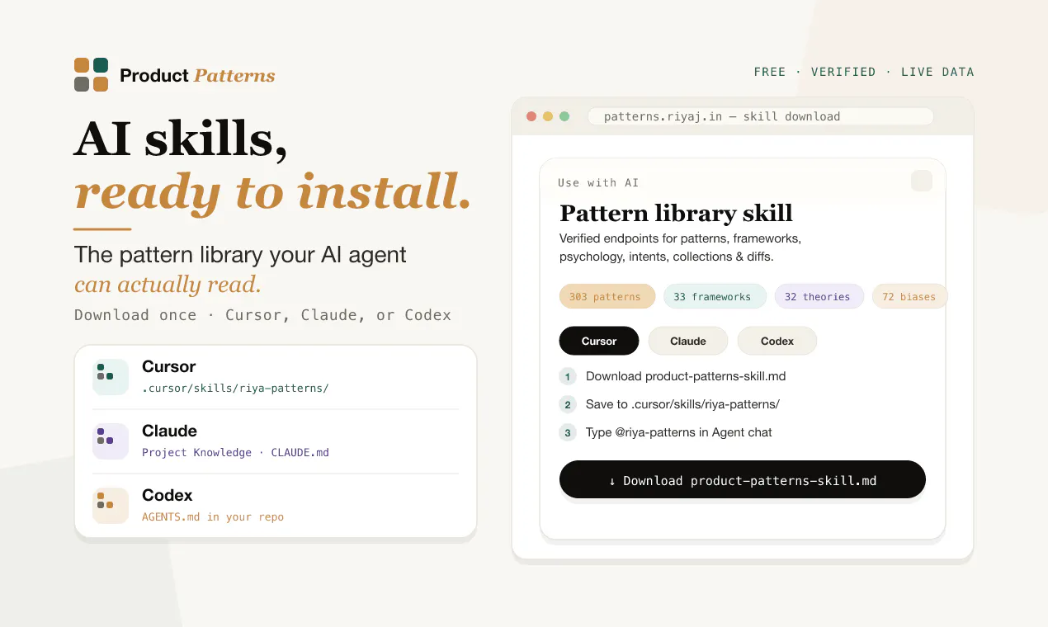The image size is (1048, 627).
Task: Click step 3 number badge
Action: [568, 432]
